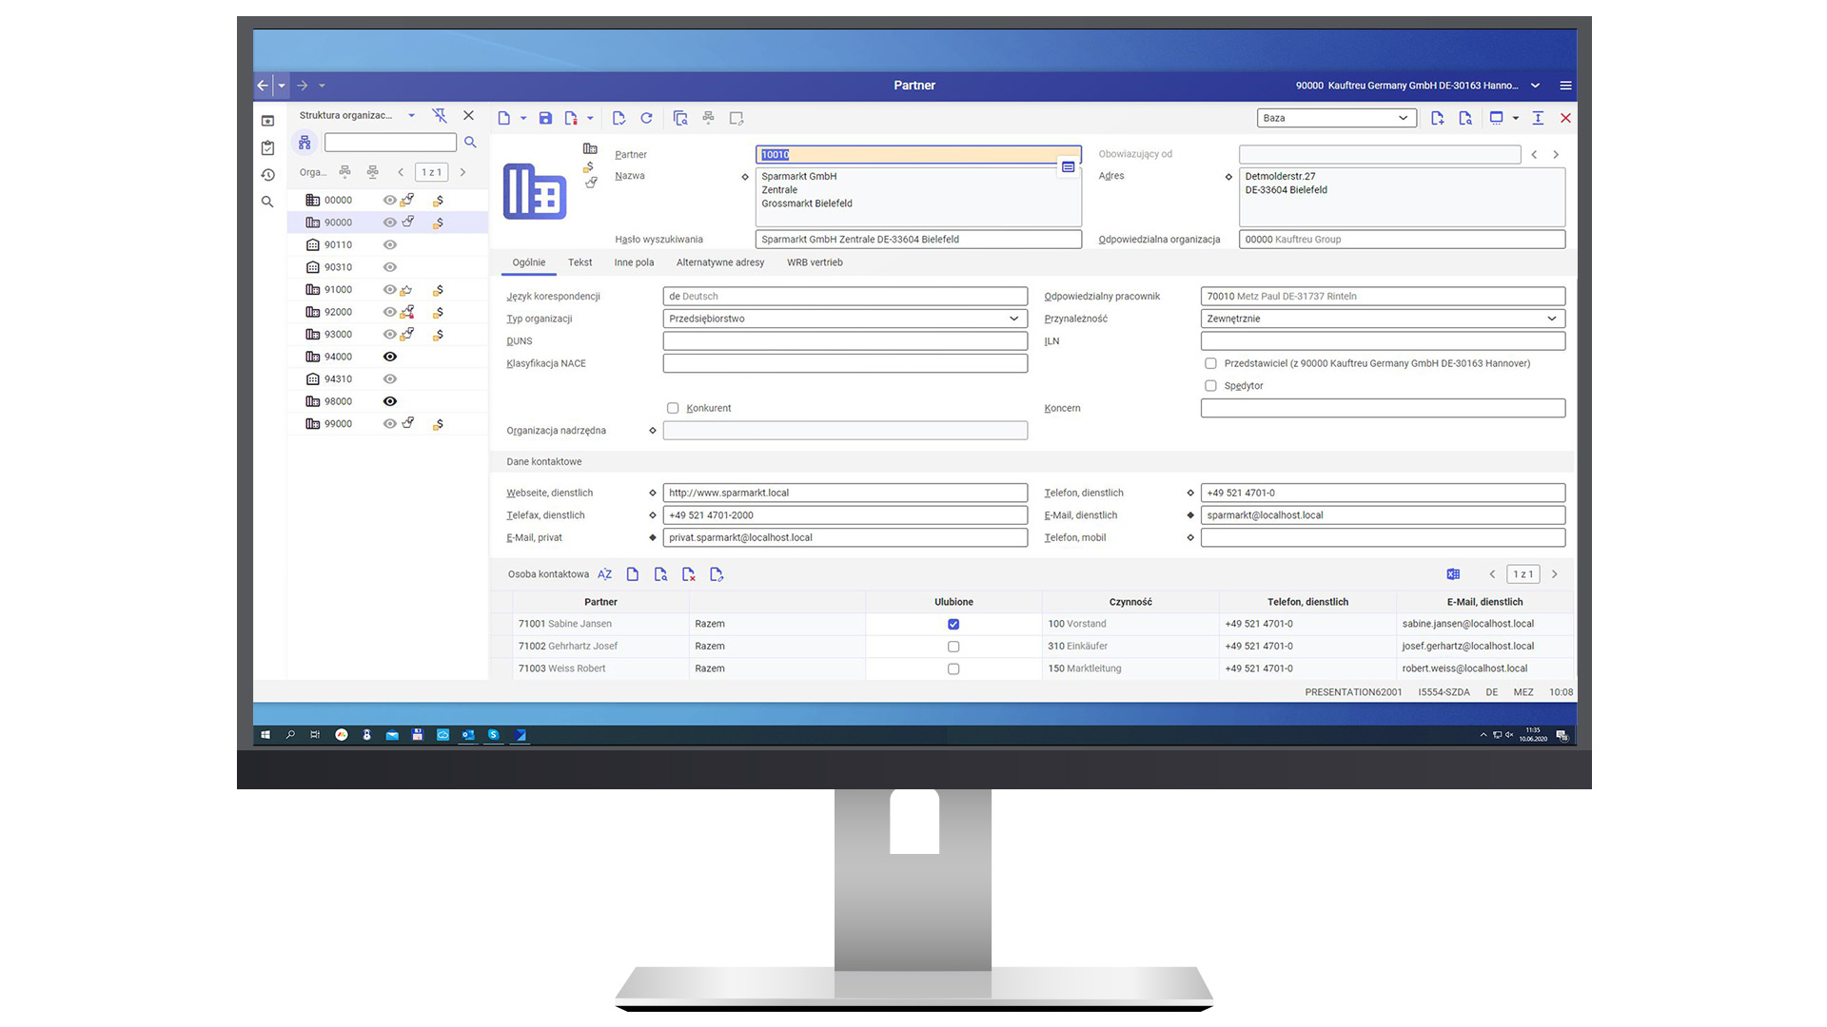Image resolution: width=1827 pixels, height=1027 pixels.
Task: Open Windows Start menu
Action: 265,735
